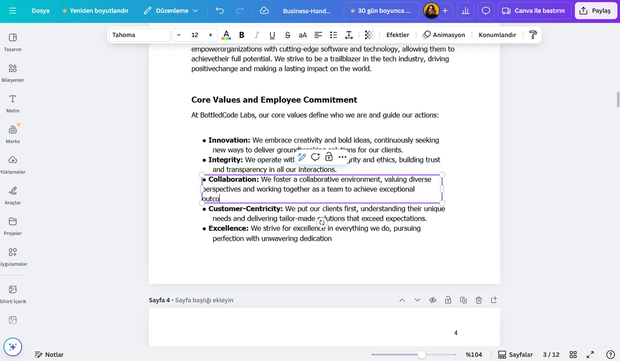Lock page 4
Image resolution: width=620 pixels, height=361 pixels.
(448, 300)
